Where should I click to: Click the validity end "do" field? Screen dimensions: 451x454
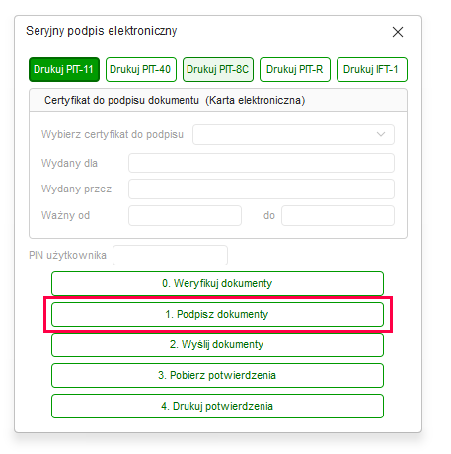[338, 215]
